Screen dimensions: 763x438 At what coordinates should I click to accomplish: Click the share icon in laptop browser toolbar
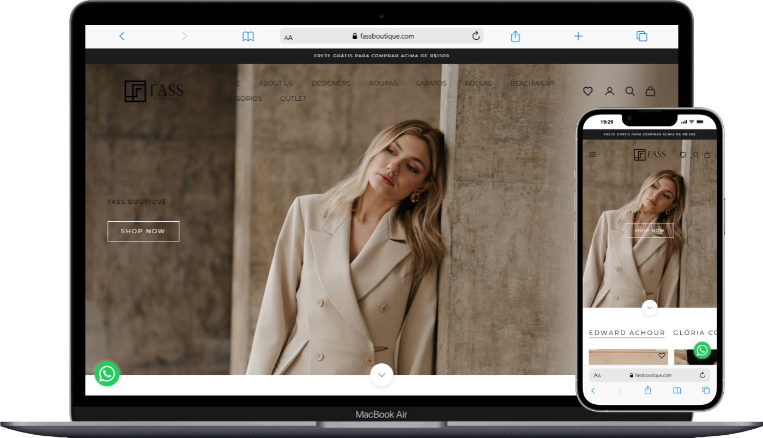515,36
